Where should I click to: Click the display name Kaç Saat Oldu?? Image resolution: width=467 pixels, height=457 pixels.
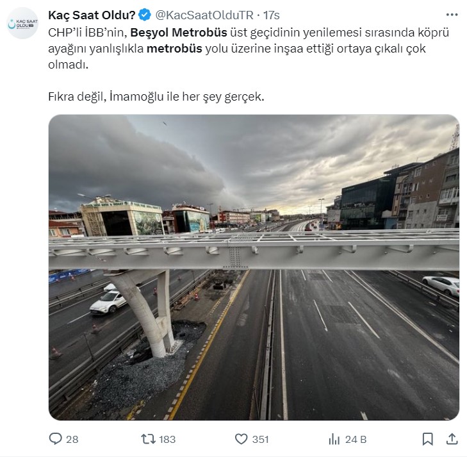pos(92,15)
